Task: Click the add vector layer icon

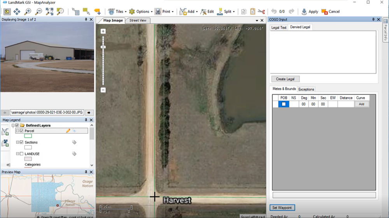Action: coord(5,132)
